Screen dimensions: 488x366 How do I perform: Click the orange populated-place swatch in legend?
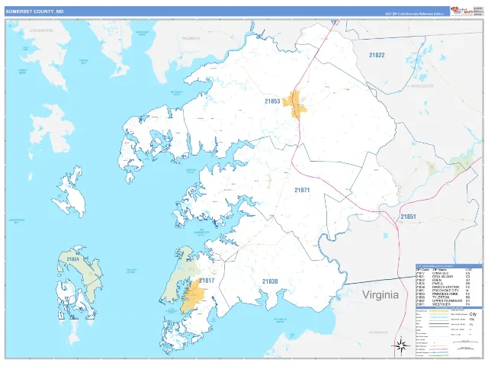click(x=439, y=311)
